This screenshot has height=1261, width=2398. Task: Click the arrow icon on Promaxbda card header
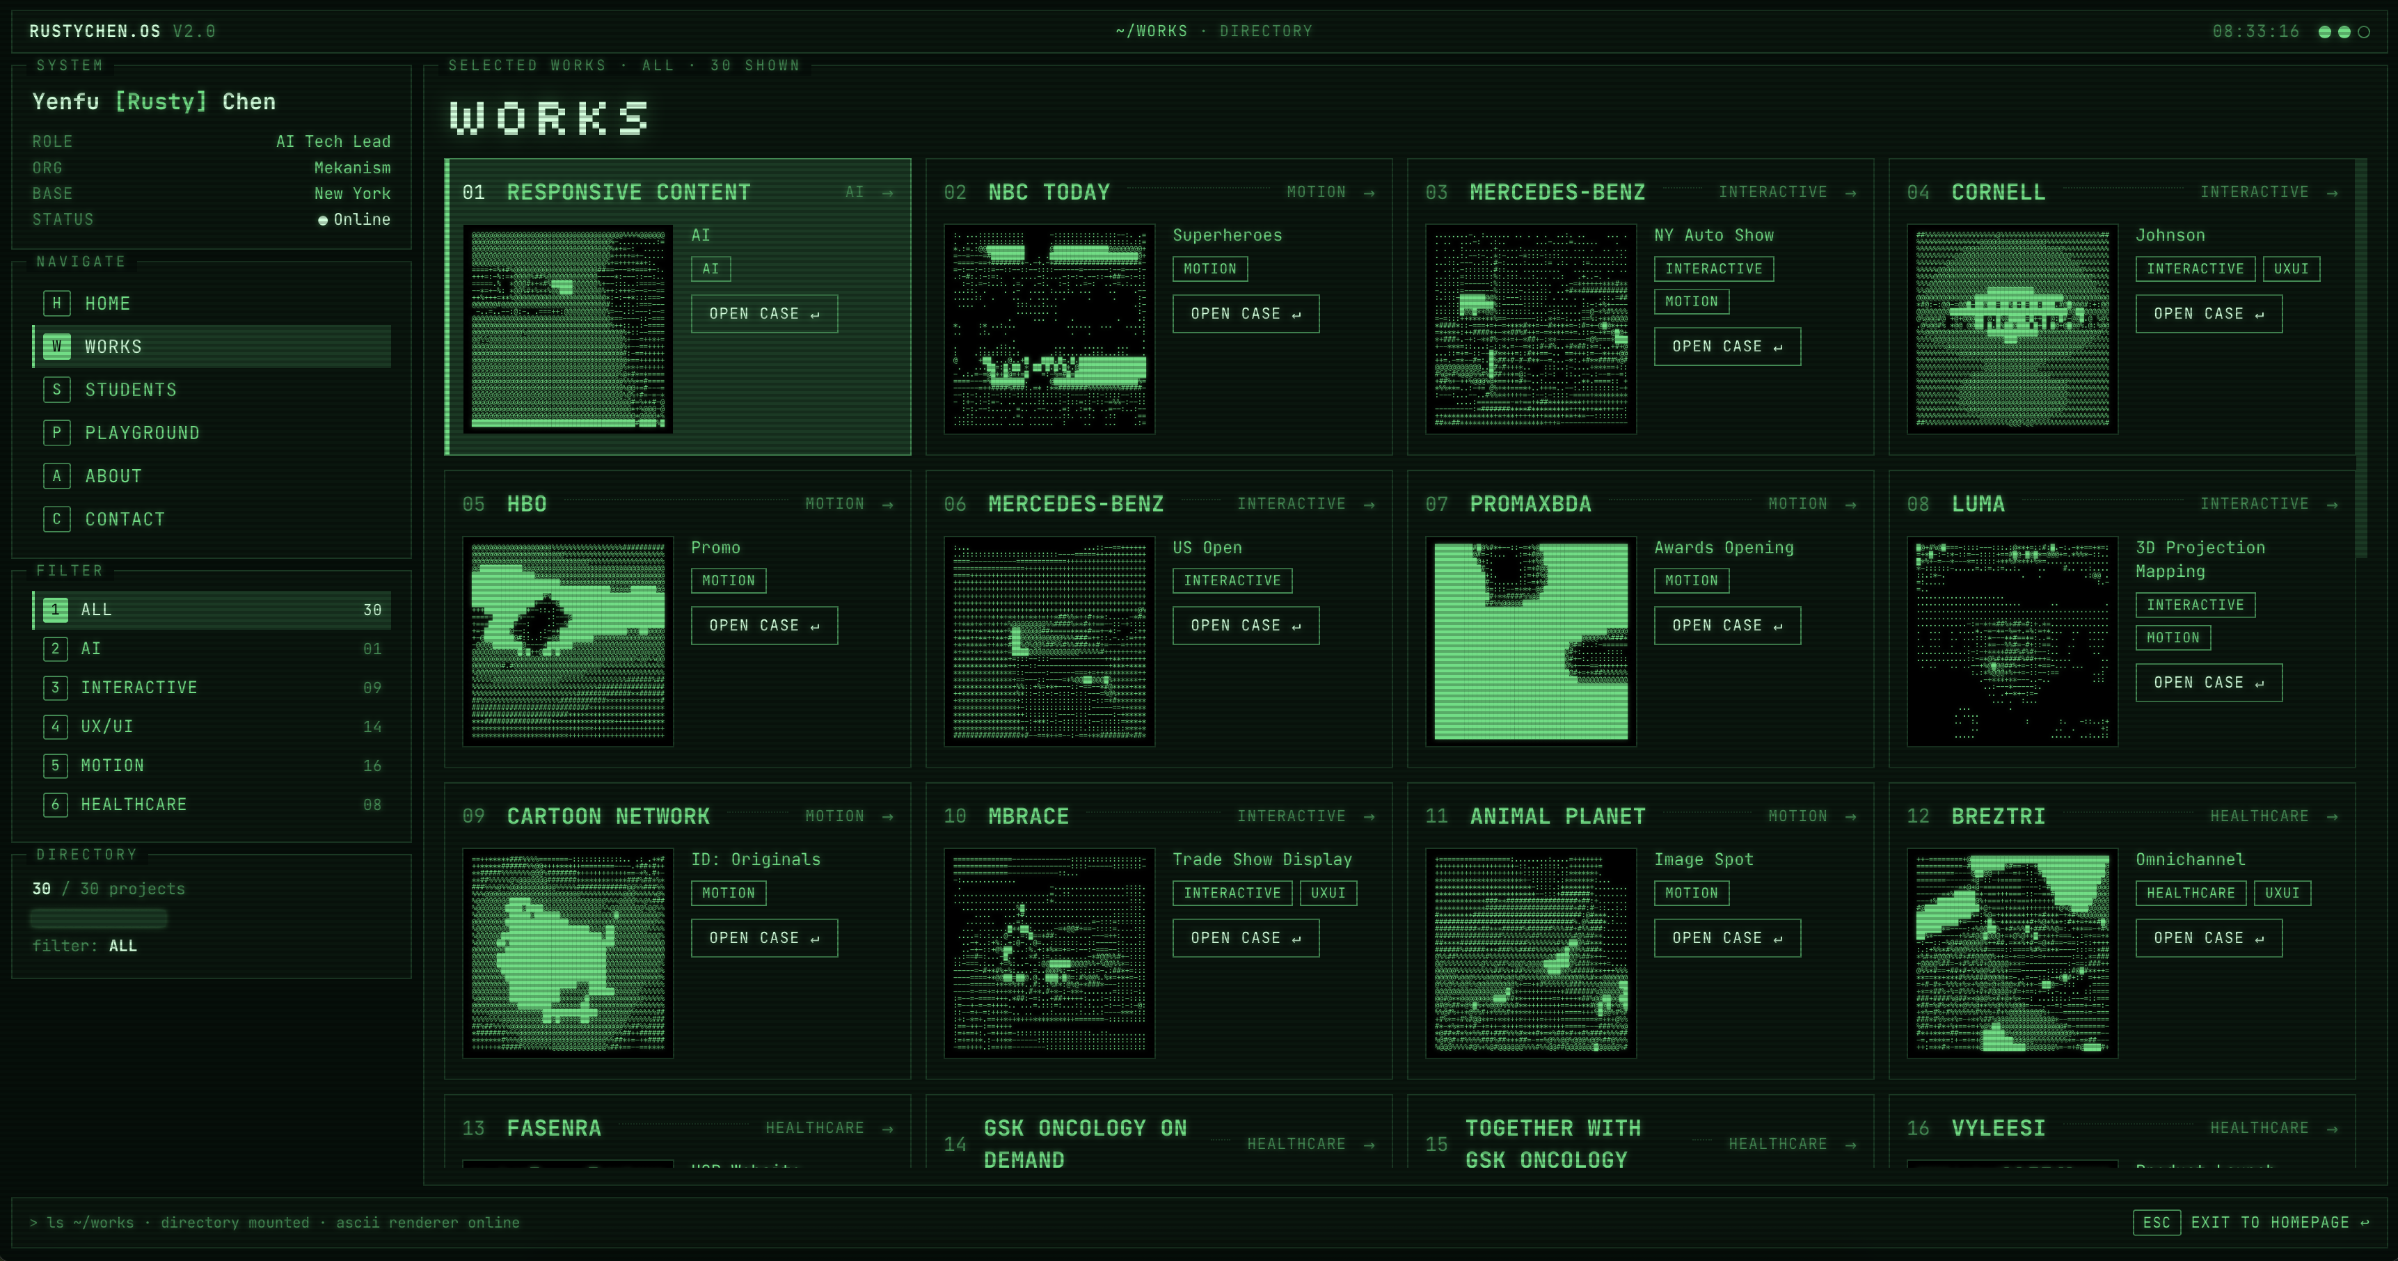point(1850,505)
